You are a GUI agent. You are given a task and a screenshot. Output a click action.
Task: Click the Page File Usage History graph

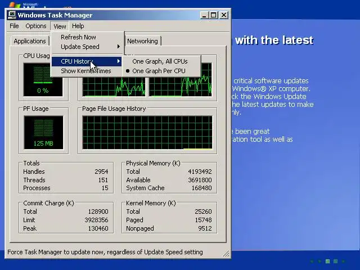click(x=147, y=133)
